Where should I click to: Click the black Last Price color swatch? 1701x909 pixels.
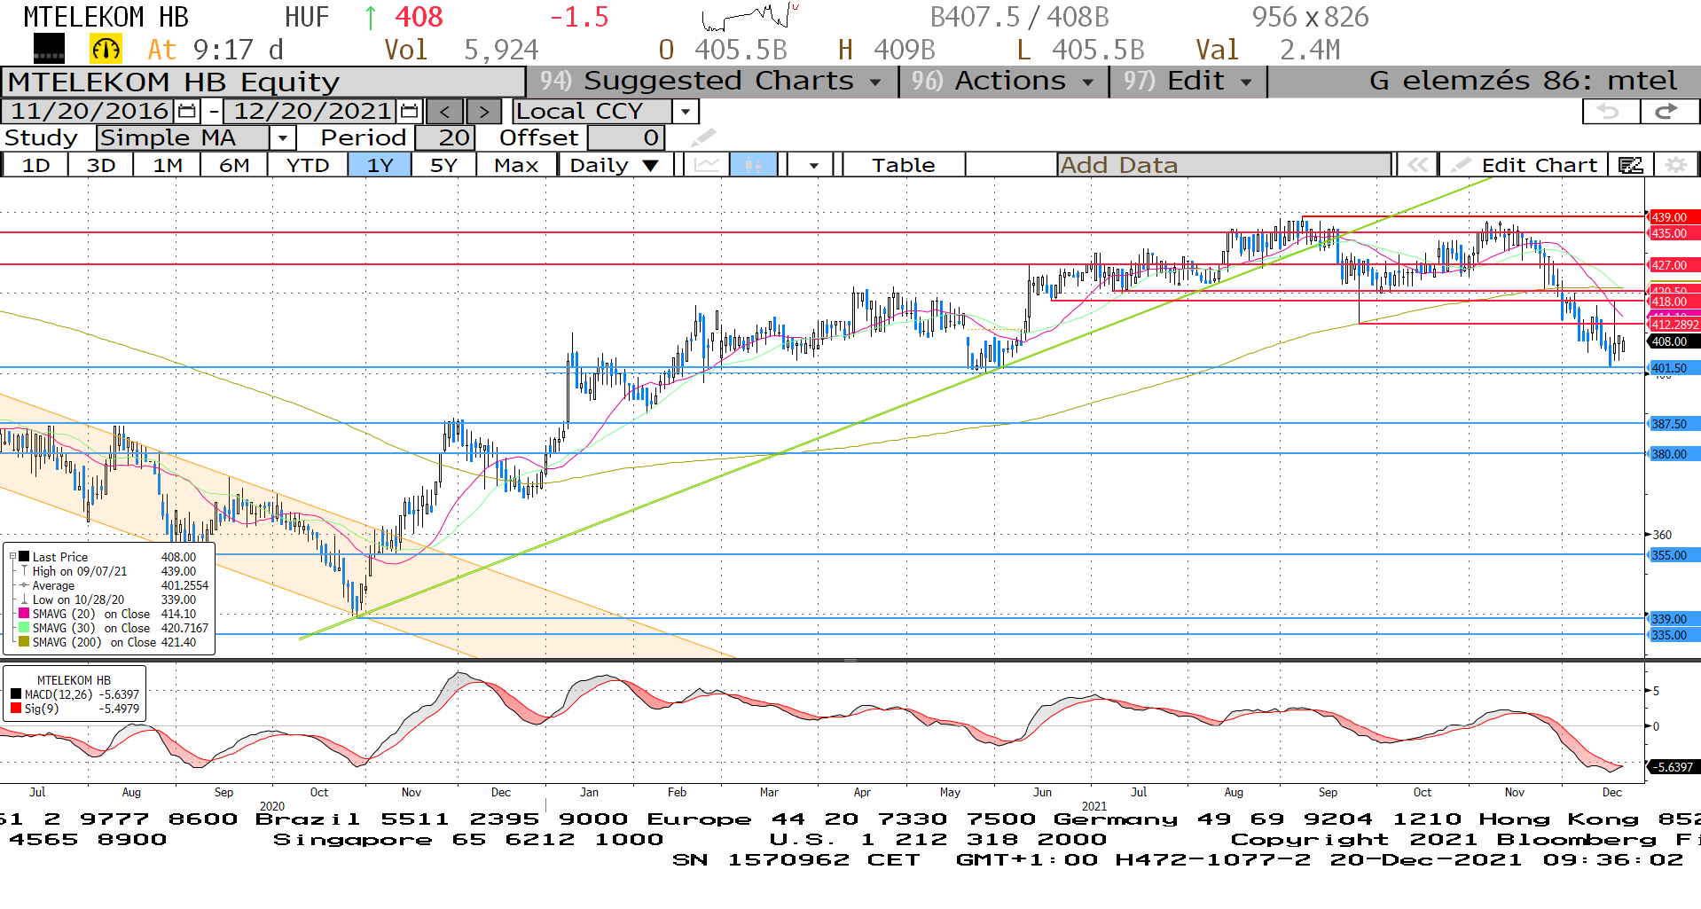point(24,557)
